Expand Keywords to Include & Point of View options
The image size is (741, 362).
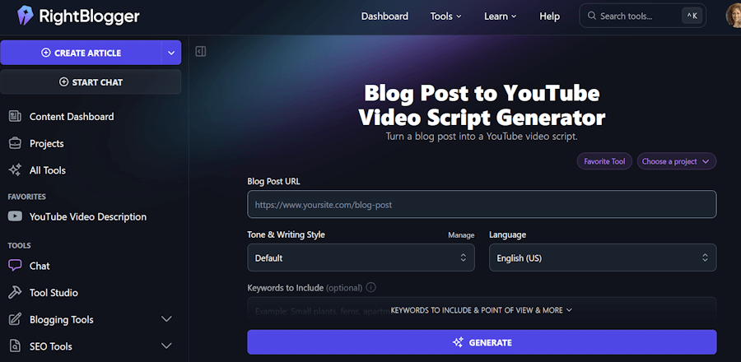pyautogui.click(x=482, y=310)
